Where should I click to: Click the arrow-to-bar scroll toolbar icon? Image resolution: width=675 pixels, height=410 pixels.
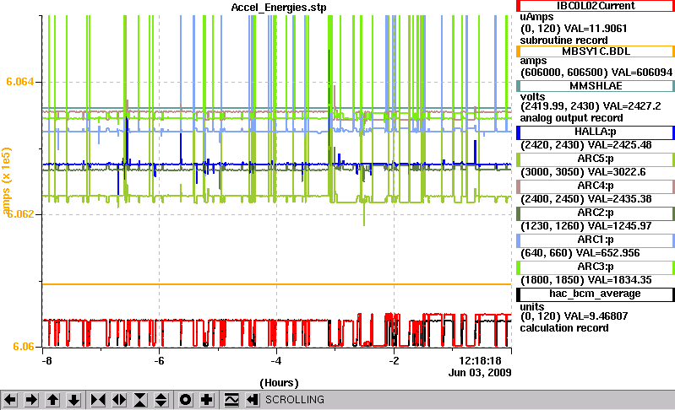click(253, 400)
